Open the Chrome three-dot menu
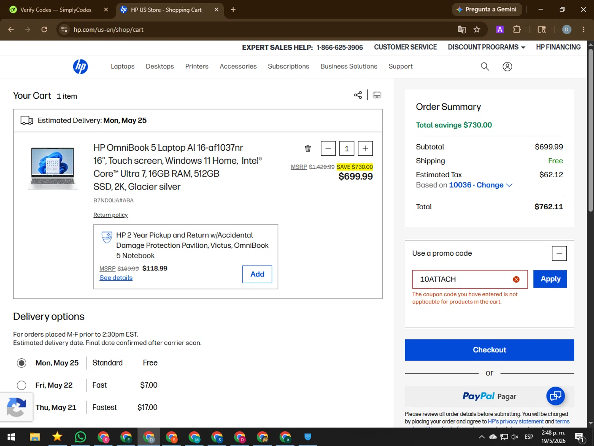 583,29
